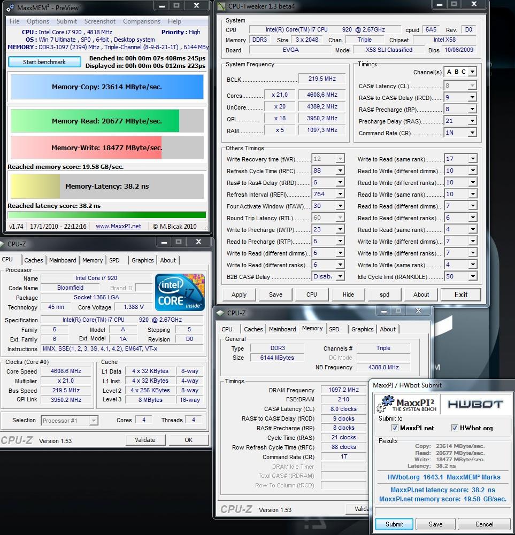Image resolution: width=515 pixels, height=535 pixels.
Task: Click Cancel in HWbot Submit dialog
Action: coord(484,524)
